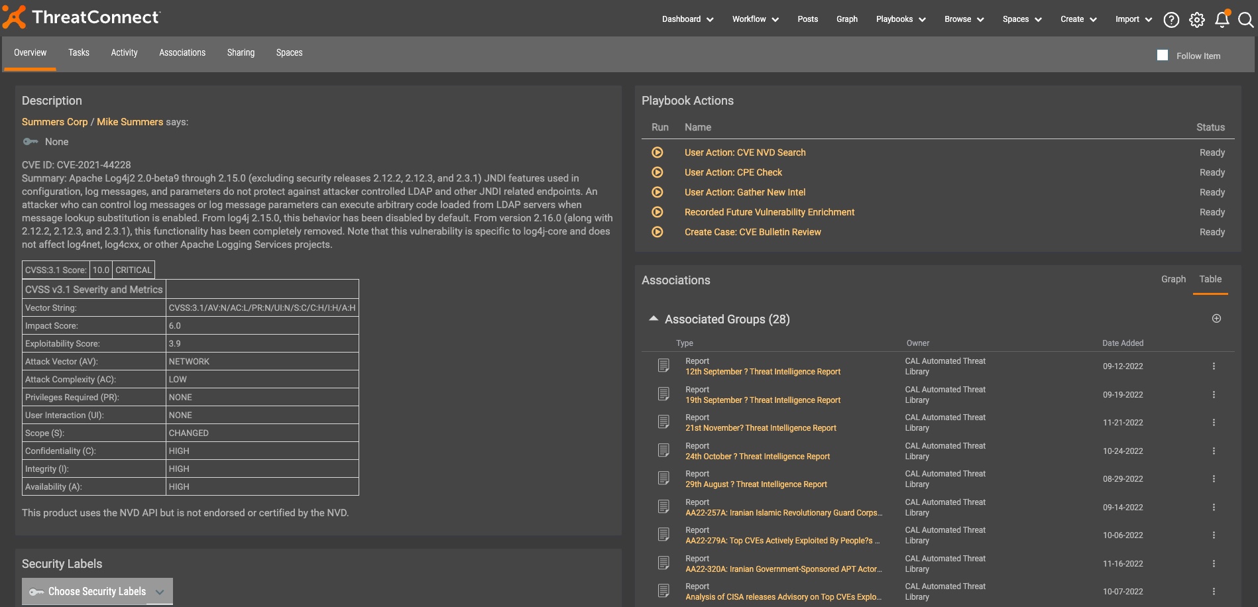
Task: Open Recorded Future Vulnerability Enrichment link
Action: (x=770, y=212)
